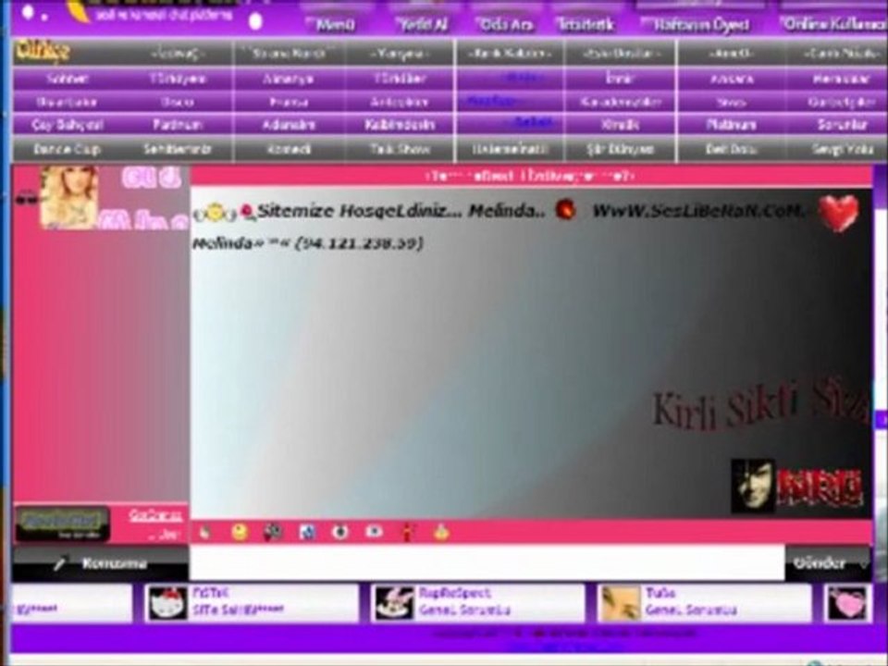Click the round white icon with dark center
The width and height of the screenshot is (888, 666).
pos(339,533)
